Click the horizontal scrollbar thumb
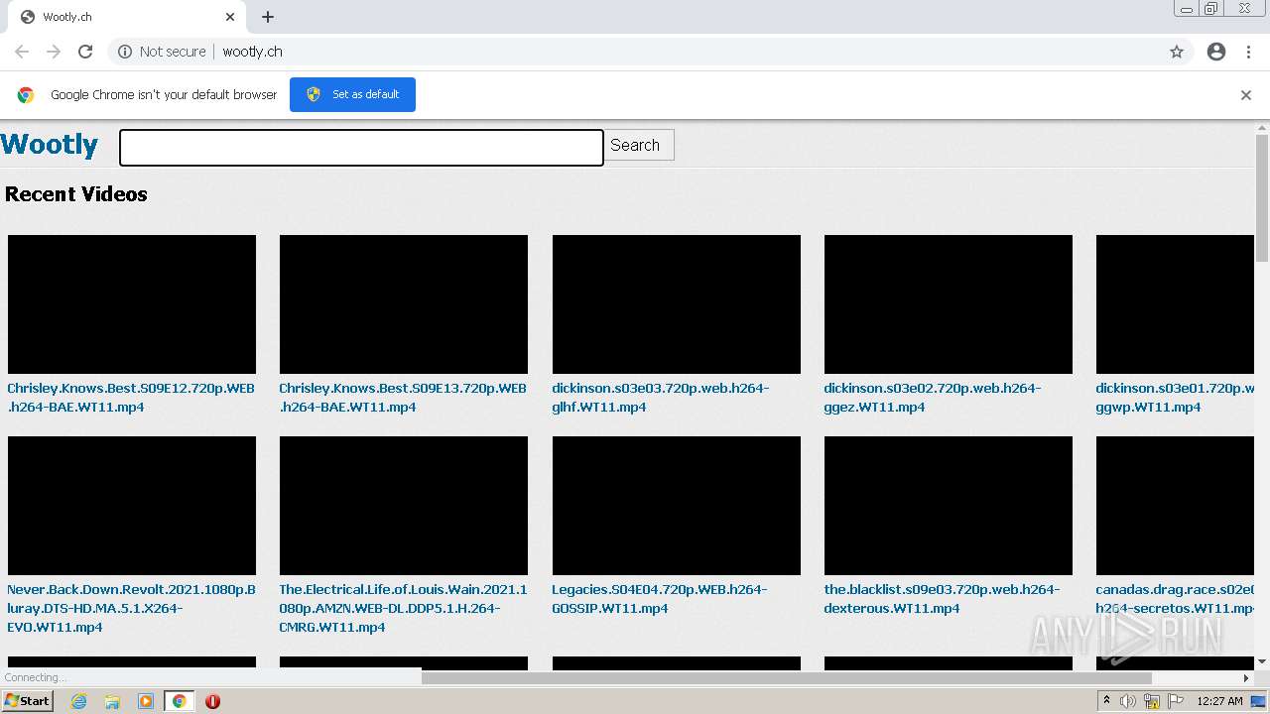 [787, 678]
